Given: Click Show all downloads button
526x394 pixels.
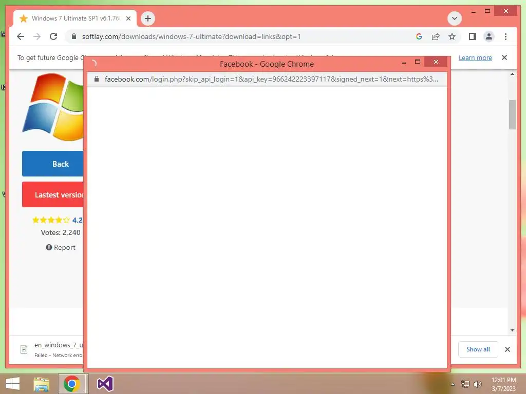Looking at the screenshot, I should (x=478, y=349).
